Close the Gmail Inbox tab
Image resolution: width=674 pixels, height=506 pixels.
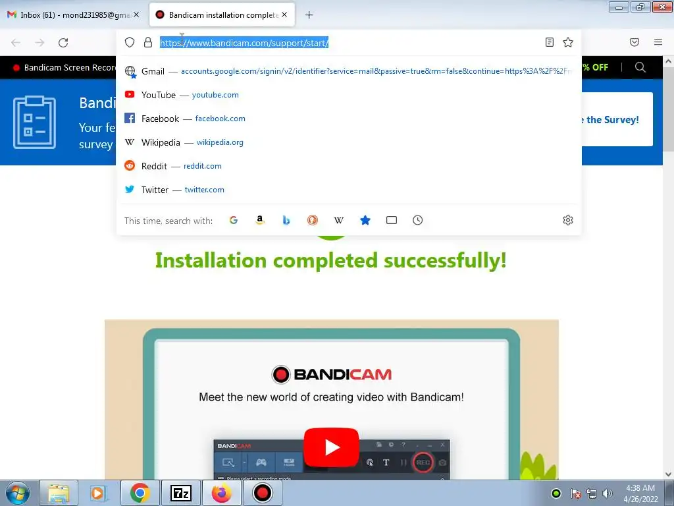tap(136, 14)
